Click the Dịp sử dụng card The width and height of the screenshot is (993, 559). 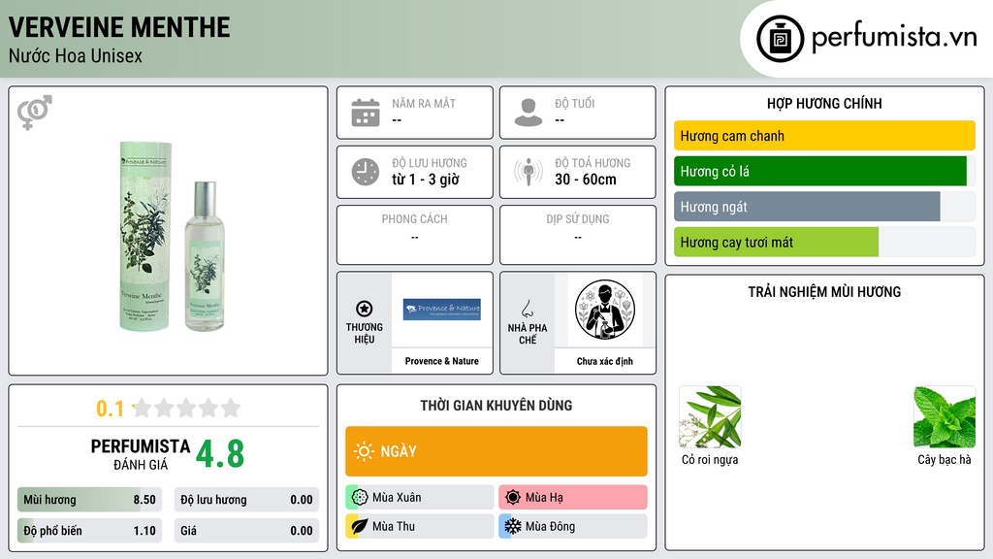point(578,235)
